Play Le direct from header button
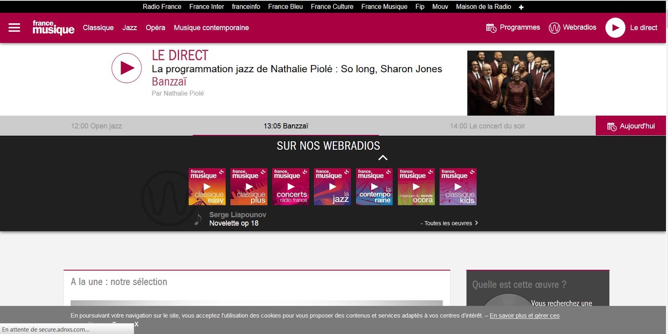The height and width of the screenshot is (334, 668). click(x=615, y=28)
